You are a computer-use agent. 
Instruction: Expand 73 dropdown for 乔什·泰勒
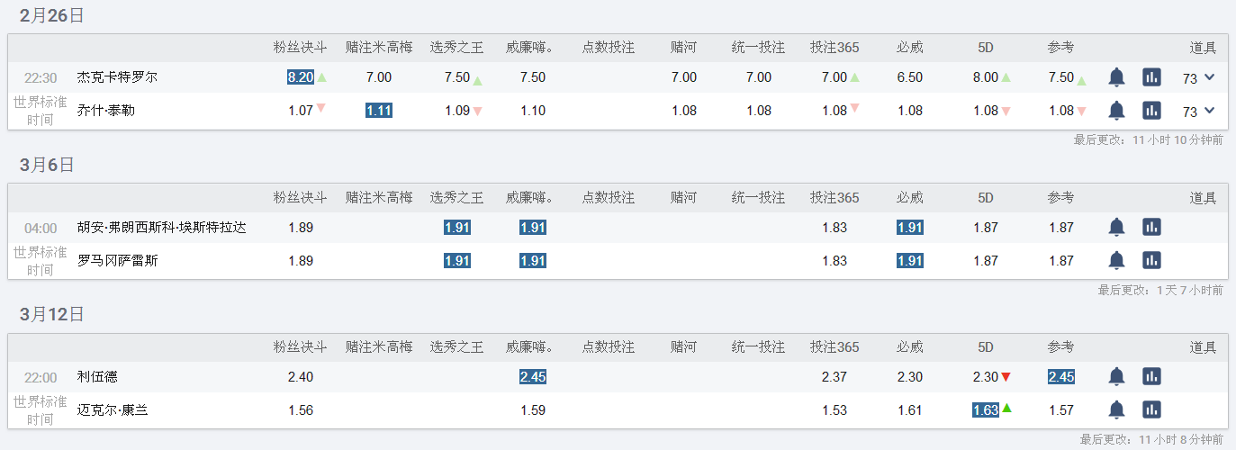tap(1208, 111)
